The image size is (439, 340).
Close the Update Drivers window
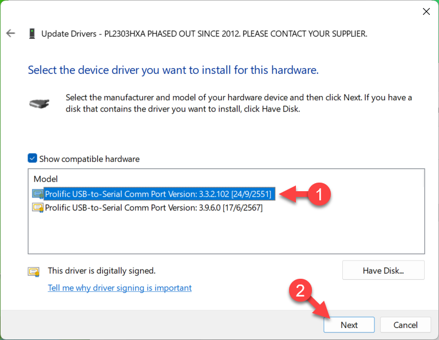point(426,11)
